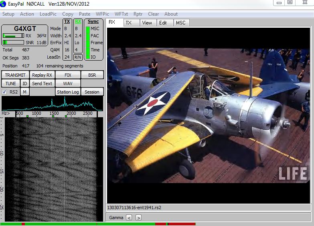The height and width of the screenshot is (226, 314).
Task: Click the G4XGT callsign display
Action: click(25, 29)
